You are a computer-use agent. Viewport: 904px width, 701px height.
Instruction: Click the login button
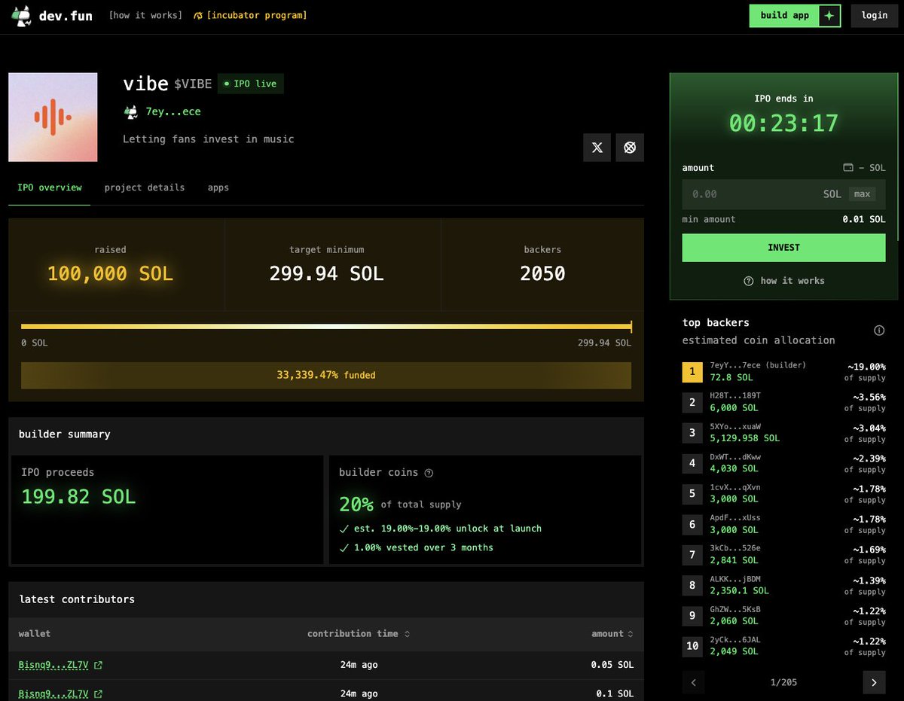click(874, 16)
